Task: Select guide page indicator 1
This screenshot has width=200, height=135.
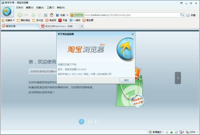Action: (81, 122)
